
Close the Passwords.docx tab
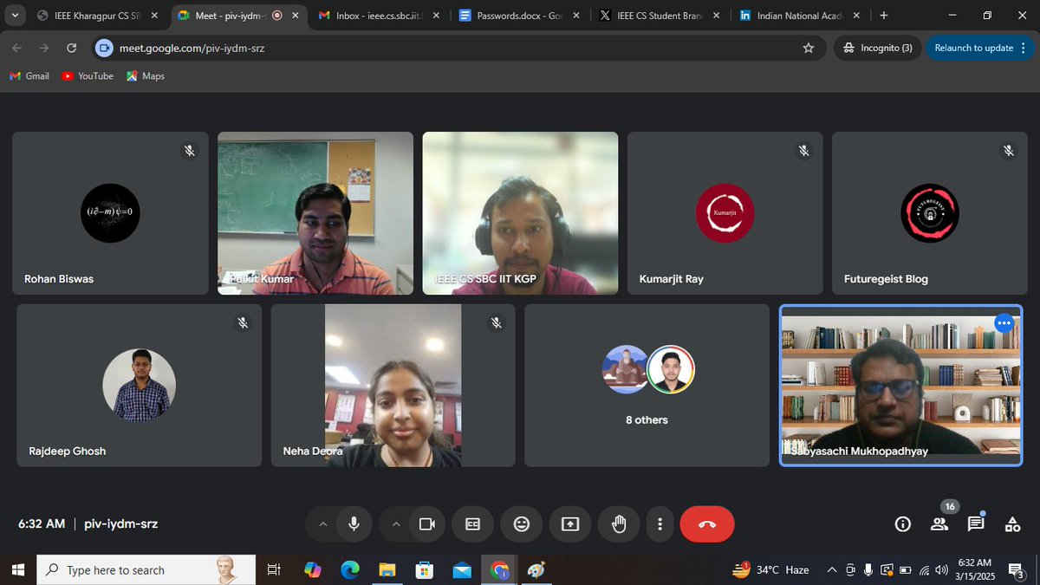tap(575, 16)
